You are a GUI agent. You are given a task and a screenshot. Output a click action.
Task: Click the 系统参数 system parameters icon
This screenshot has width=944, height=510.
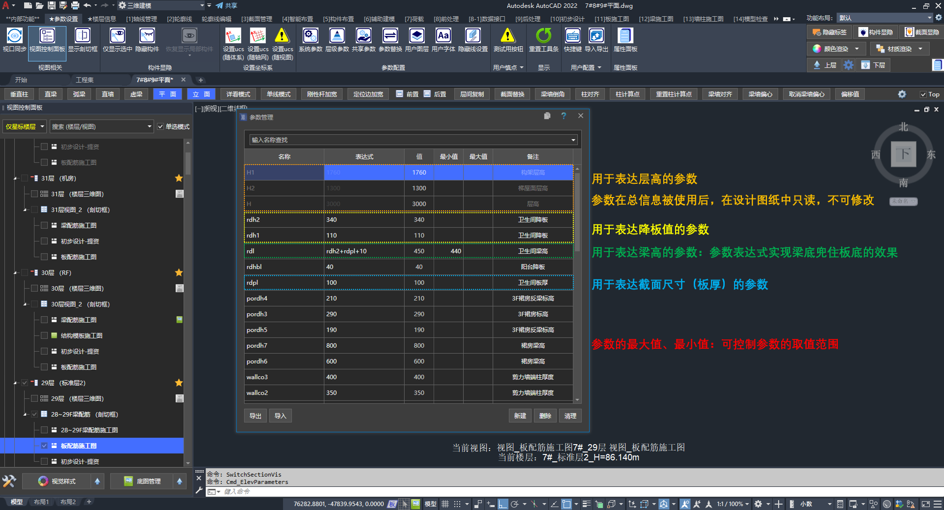pos(310,39)
